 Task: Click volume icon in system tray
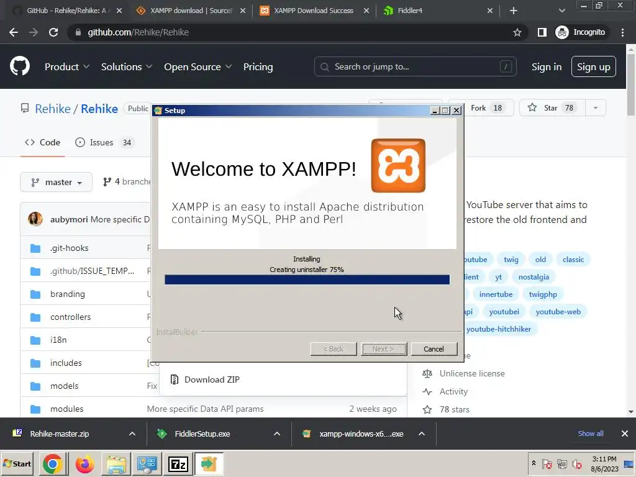[x=577, y=463]
